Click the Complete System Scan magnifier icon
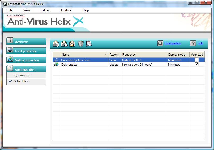 (x=56, y=60)
